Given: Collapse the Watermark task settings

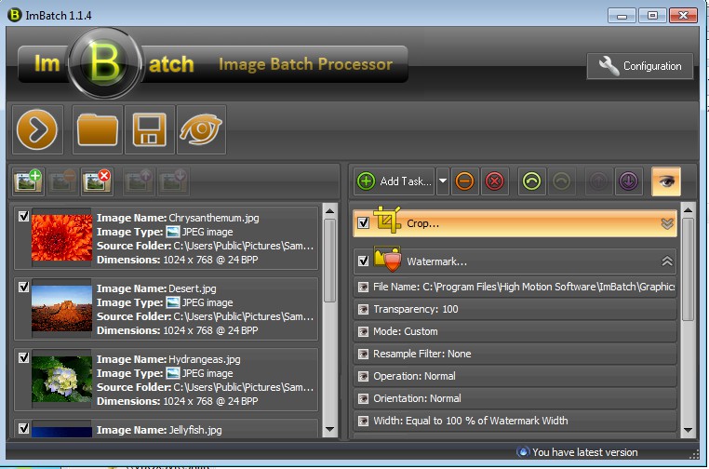Looking at the screenshot, I should coord(667,261).
